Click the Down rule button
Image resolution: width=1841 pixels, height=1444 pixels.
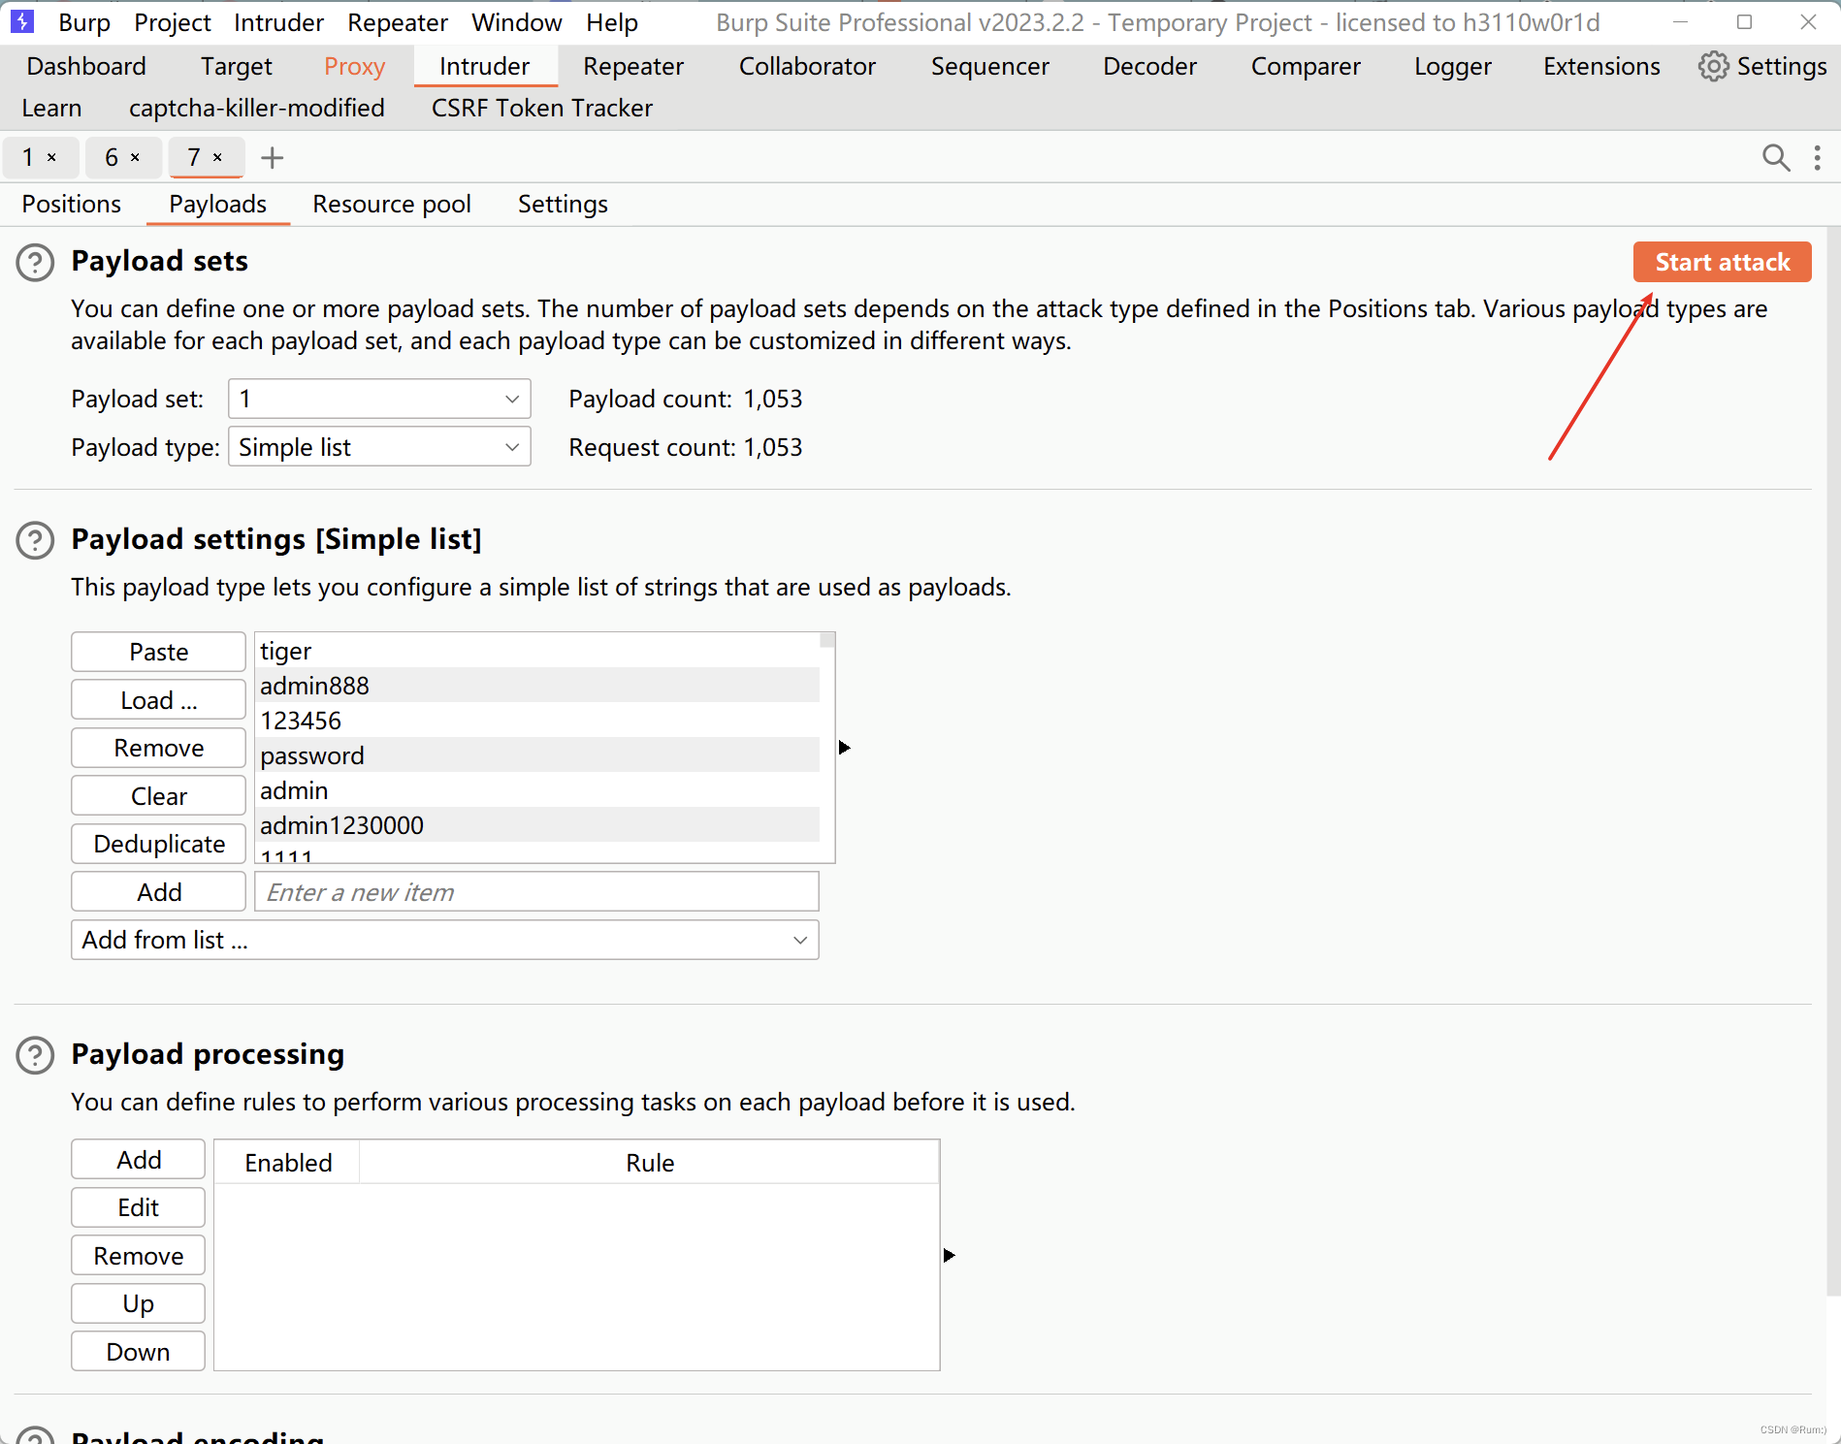pyautogui.click(x=138, y=1352)
